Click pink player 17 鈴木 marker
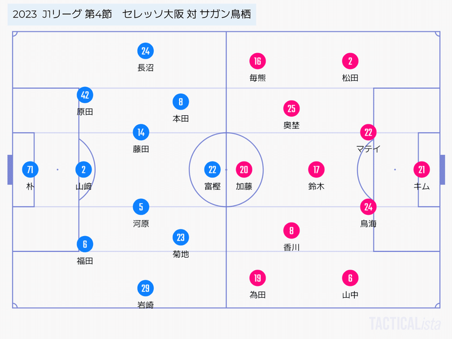The width and height of the screenshot is (452, 339). [316, 169]
